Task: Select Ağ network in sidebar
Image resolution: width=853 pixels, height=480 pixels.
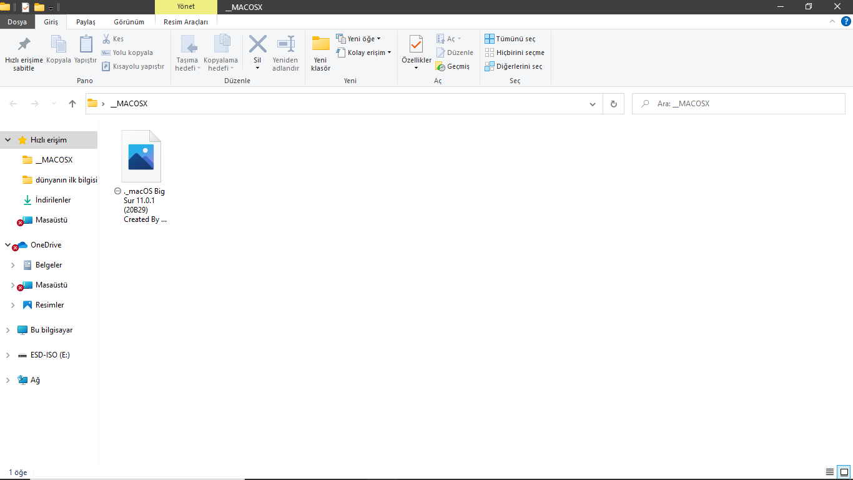Action: click(35, 380)
